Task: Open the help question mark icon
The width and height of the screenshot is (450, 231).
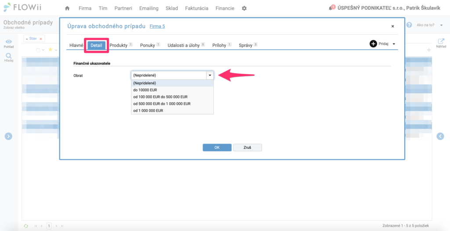Action: [409, 25]
